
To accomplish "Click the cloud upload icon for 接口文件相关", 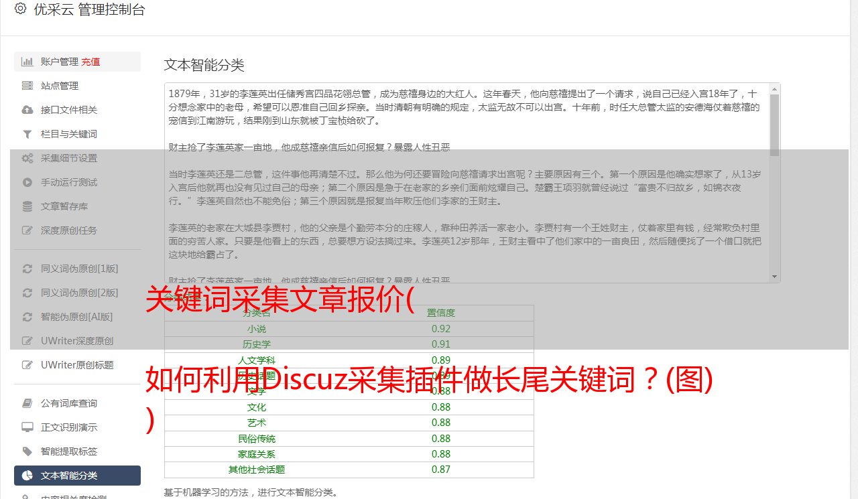I will 27,110.
